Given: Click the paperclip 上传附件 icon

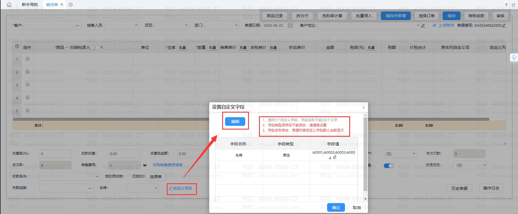Looking at the screenshot, I should click(434, 26).
